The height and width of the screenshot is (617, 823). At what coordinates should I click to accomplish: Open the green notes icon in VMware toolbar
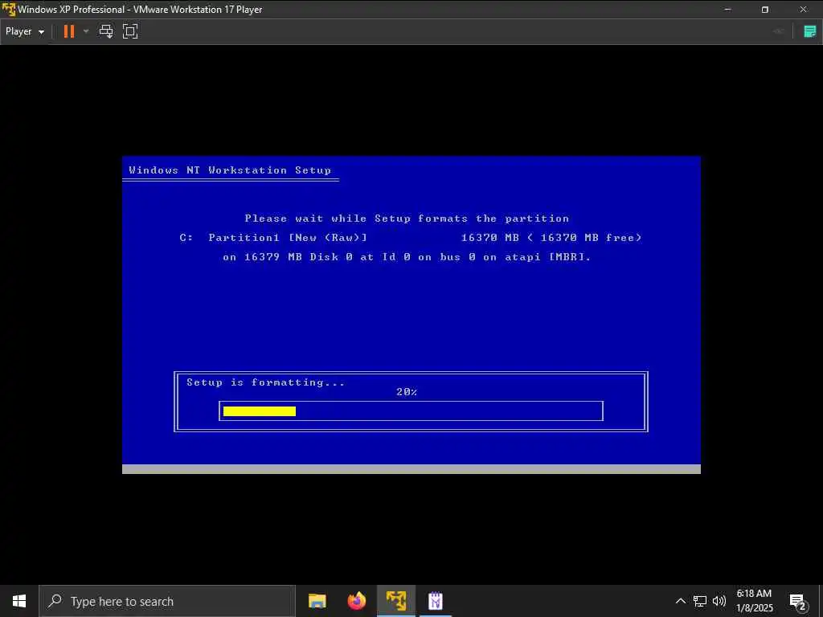(x=810, y=31)
